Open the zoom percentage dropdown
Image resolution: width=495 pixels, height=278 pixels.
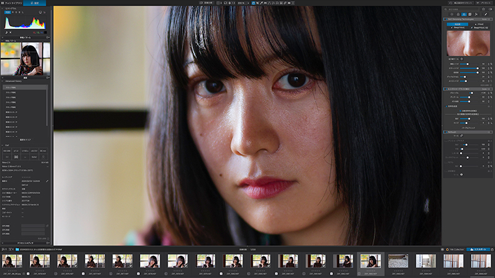[243, 3]
